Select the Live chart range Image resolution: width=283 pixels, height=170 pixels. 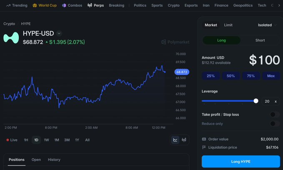click(12, 140)
